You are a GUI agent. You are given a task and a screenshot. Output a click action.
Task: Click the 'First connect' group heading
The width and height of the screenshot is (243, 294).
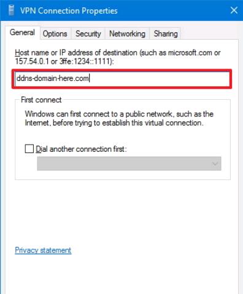(41, 100)
